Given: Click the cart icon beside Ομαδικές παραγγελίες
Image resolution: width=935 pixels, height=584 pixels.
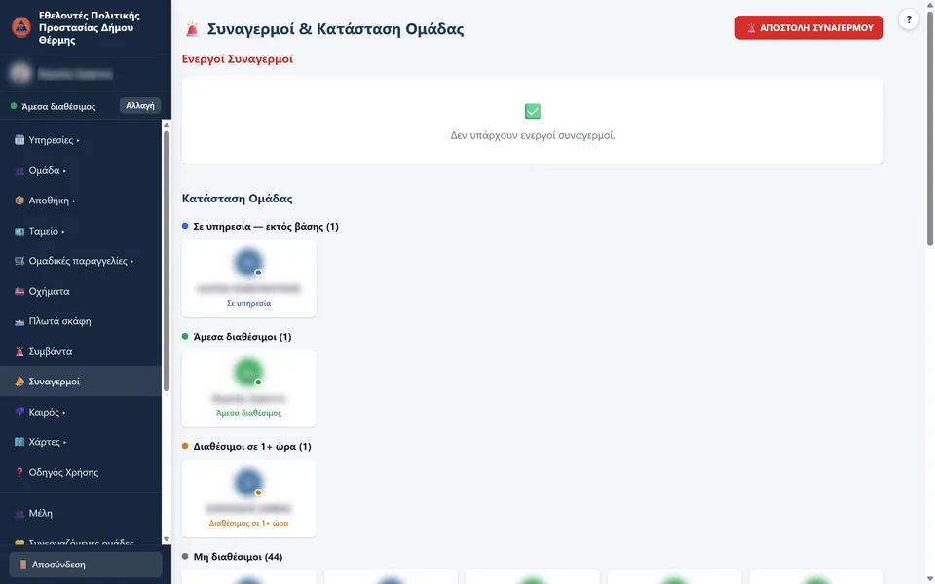Looking at the screenshot, I should click(x=19, y=261).
